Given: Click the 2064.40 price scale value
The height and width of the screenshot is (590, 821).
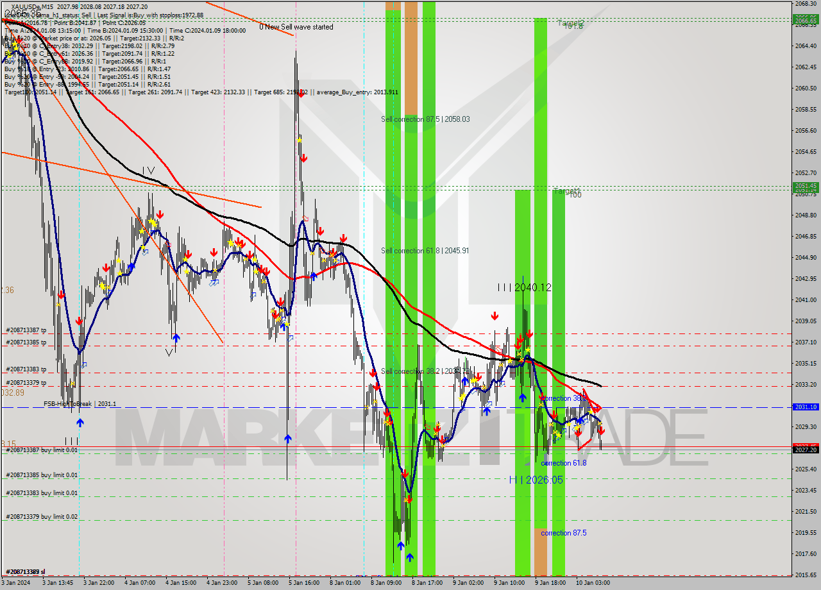Looking at the screenshot, I should pos(806,46).
